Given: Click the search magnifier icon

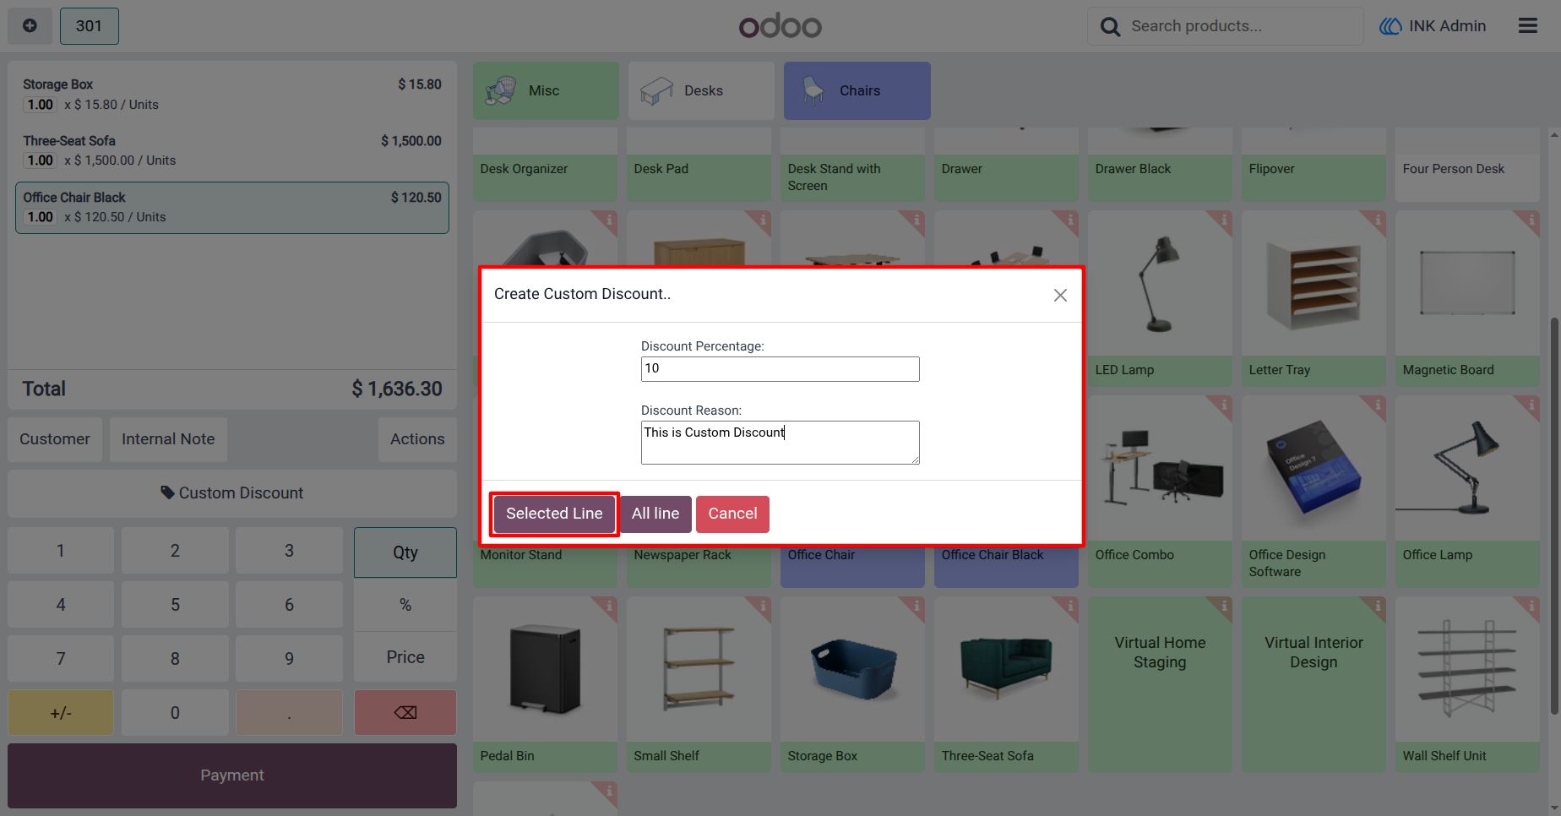Looking at the screenshot, I should (1110, 27).
